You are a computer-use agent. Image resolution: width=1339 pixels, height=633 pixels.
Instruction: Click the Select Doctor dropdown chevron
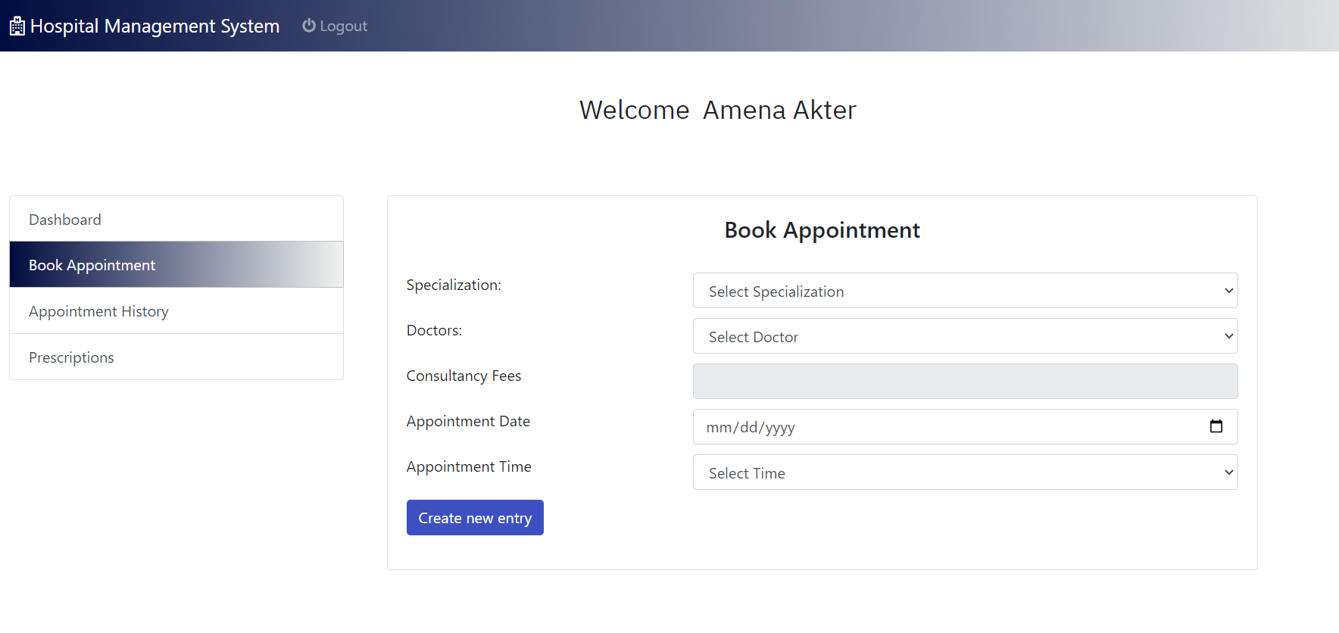[1228, 336]
